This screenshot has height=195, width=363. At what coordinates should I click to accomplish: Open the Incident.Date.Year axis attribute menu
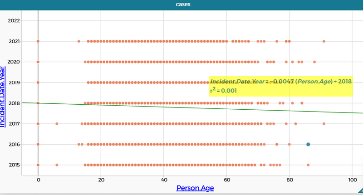pyautogui.click(x=4, y=96)
